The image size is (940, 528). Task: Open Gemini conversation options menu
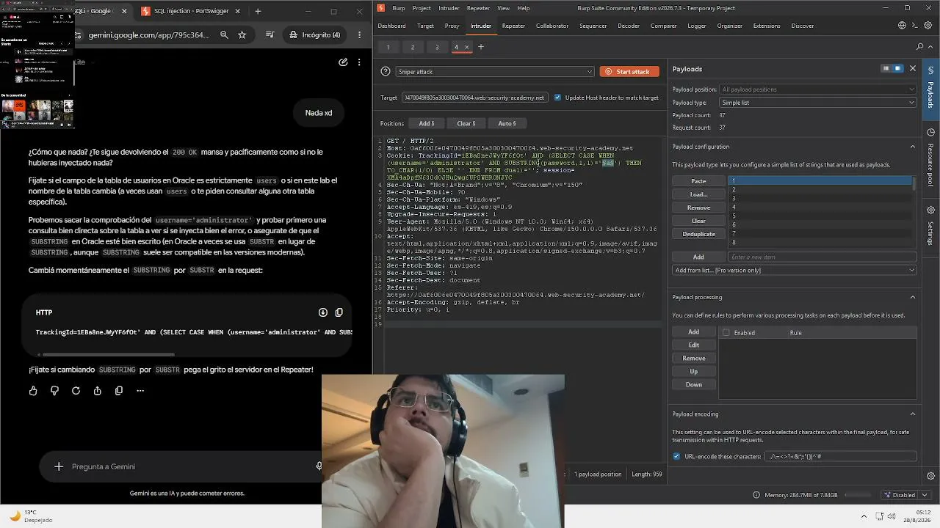[x=359, y=62]
